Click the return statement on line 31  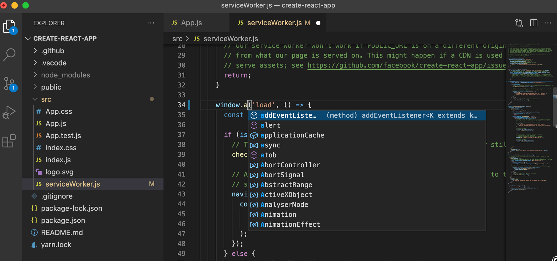(x=237, y=75)
